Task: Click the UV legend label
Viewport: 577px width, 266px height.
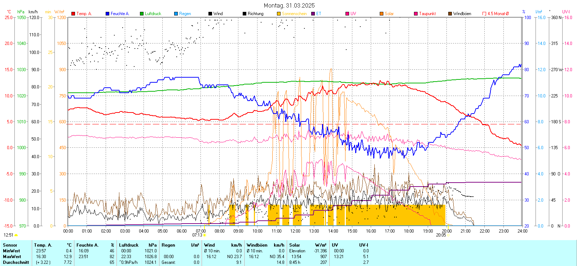Action: point(353,14)
